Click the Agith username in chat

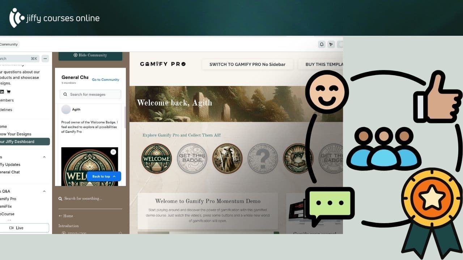click(x=76, y=109)
